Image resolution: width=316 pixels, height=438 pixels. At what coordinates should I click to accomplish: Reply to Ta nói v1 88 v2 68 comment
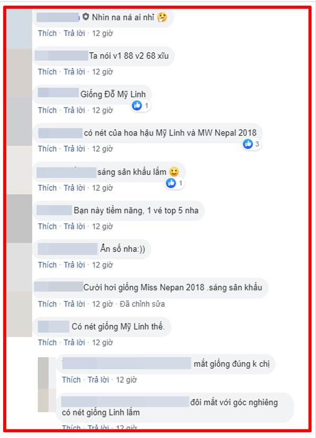point(74,72)
